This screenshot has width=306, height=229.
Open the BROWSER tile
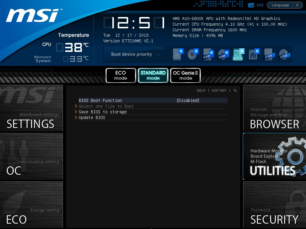tap(275, 108)
